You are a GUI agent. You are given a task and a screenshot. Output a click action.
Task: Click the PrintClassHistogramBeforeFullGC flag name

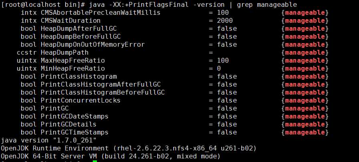[102, 93]
